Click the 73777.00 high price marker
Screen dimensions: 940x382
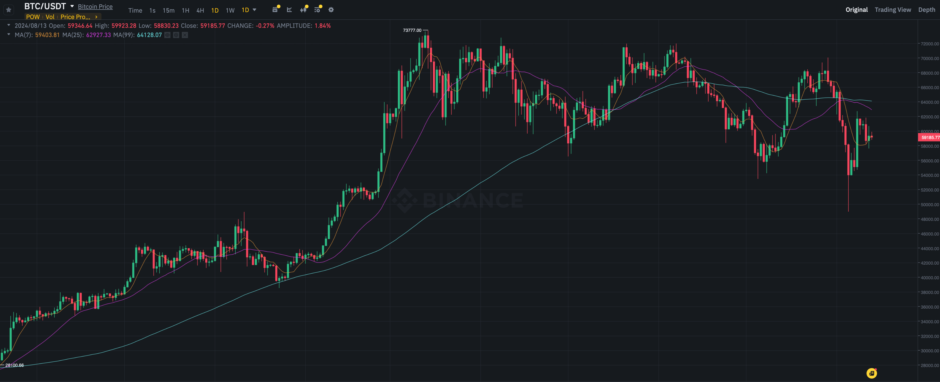pyautogui.click(x=412, y=30)
